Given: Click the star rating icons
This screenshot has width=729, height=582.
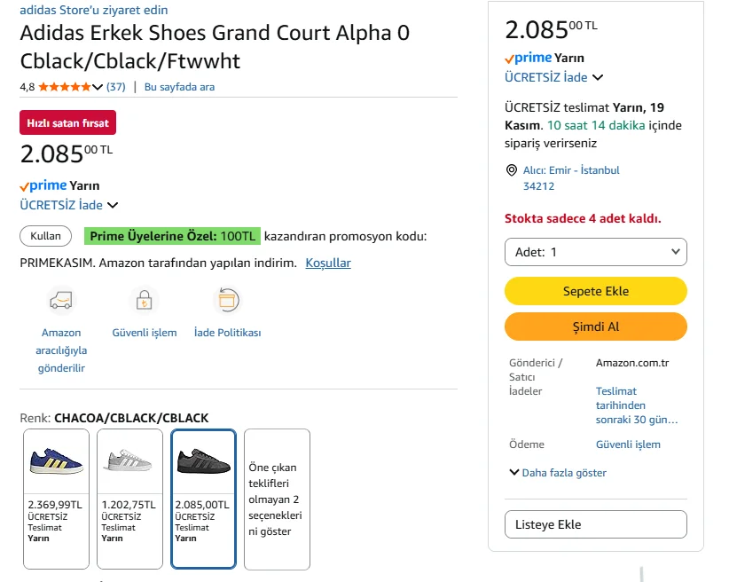Looking at the screenshot, I should click(x=64, y=87).
